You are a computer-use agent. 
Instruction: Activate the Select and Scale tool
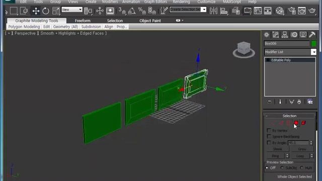[56, 11]
